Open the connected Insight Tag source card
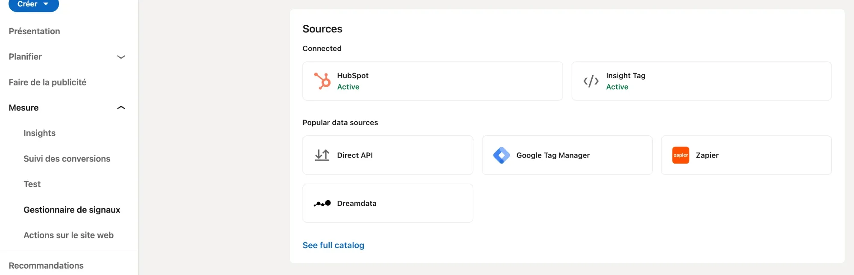The image size is (854, 275). click(702, 81)
